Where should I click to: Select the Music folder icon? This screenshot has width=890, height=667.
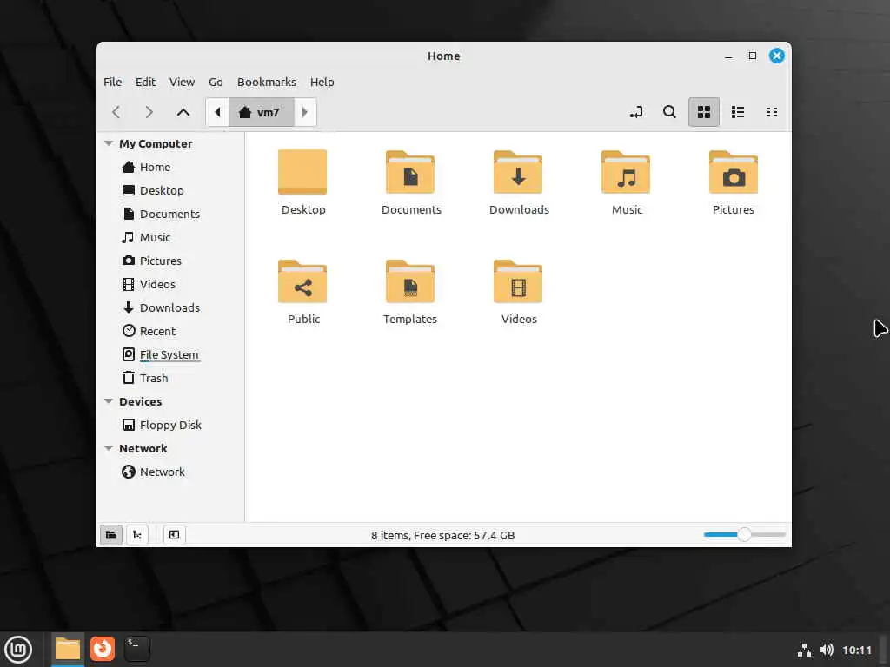[x=626, y=173]
